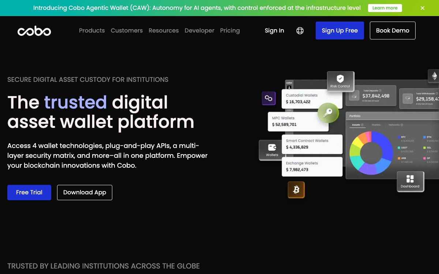
Task: Select the Wallets tab in Portfolio
Action: (x=376, y=125)
